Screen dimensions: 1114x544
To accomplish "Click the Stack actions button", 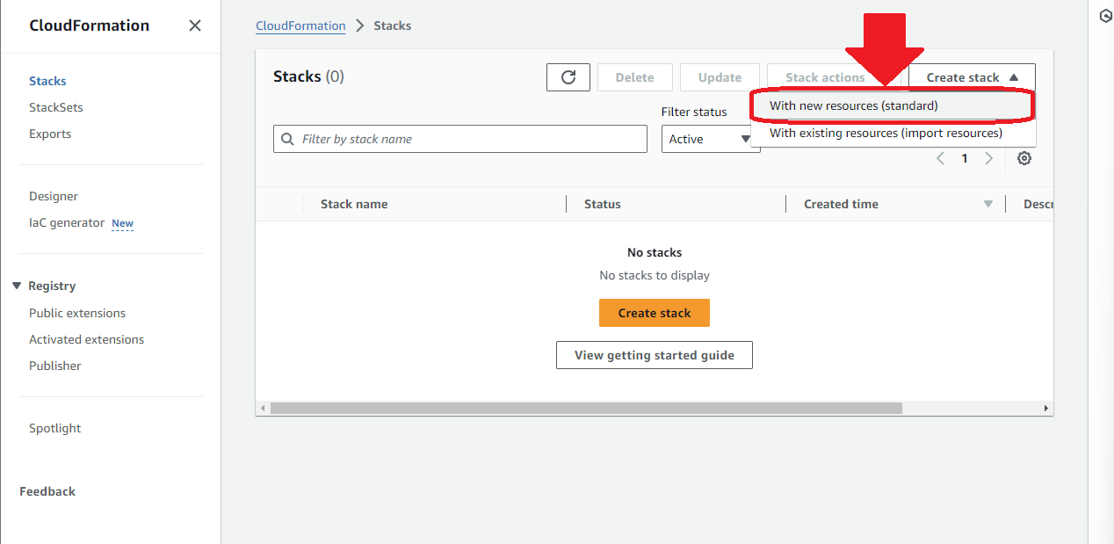I will pos(833,77).
